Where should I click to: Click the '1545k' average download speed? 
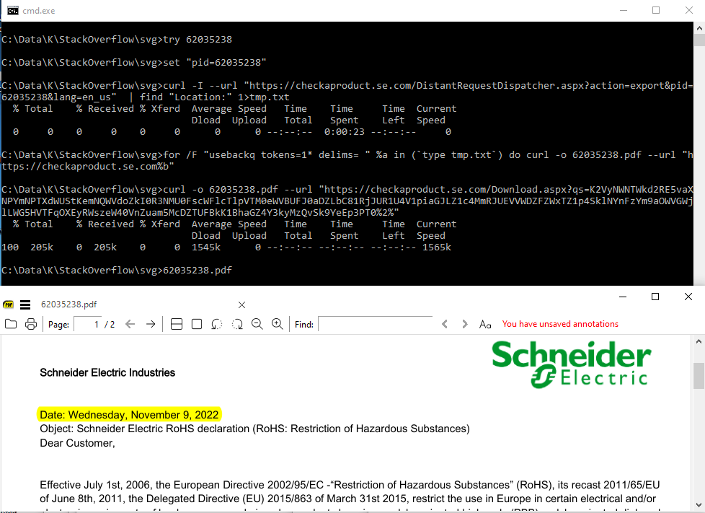(x=206, y=247)
